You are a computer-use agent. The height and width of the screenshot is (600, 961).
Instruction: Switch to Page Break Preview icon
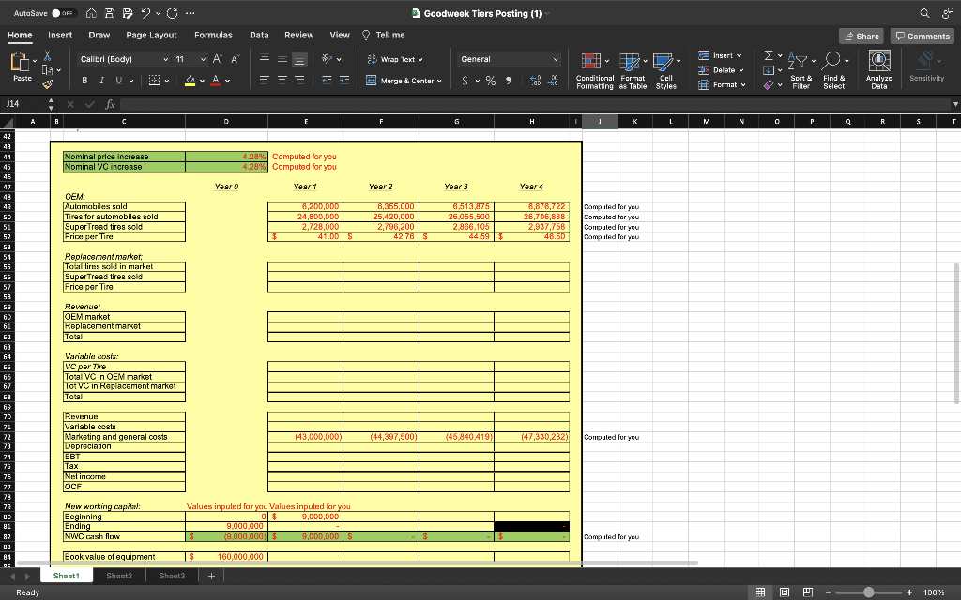tap(808, 592)
